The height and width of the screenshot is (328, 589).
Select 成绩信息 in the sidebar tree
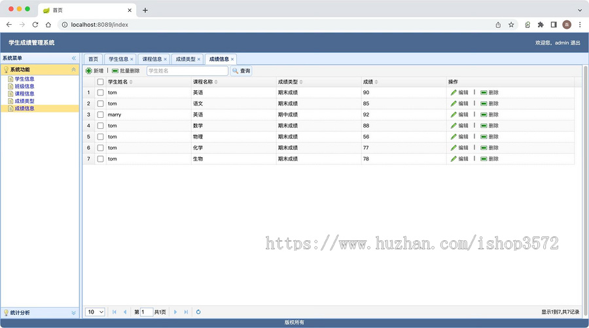[24, 108]
